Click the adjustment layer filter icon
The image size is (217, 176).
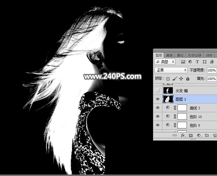(x=190, y=62)
